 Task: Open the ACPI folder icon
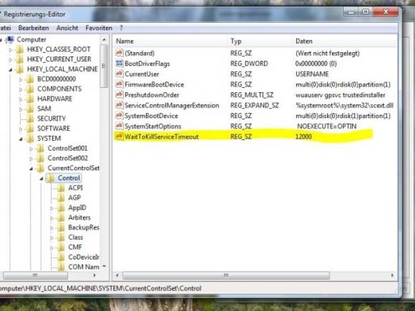click(61, 188)
